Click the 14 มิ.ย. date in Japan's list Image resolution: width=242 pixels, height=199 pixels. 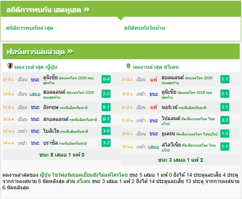(x=9, y=94)
